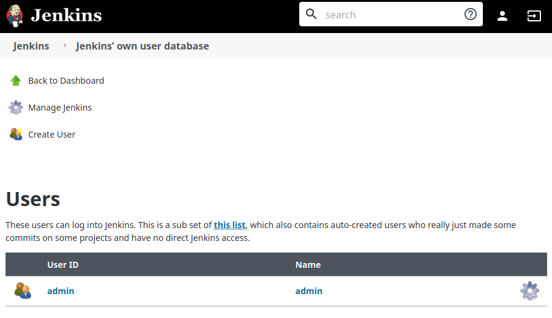This screenshot has width=552, height=318.
Task: Select the Create User sidebar link
Action: (x=52, y=135)
